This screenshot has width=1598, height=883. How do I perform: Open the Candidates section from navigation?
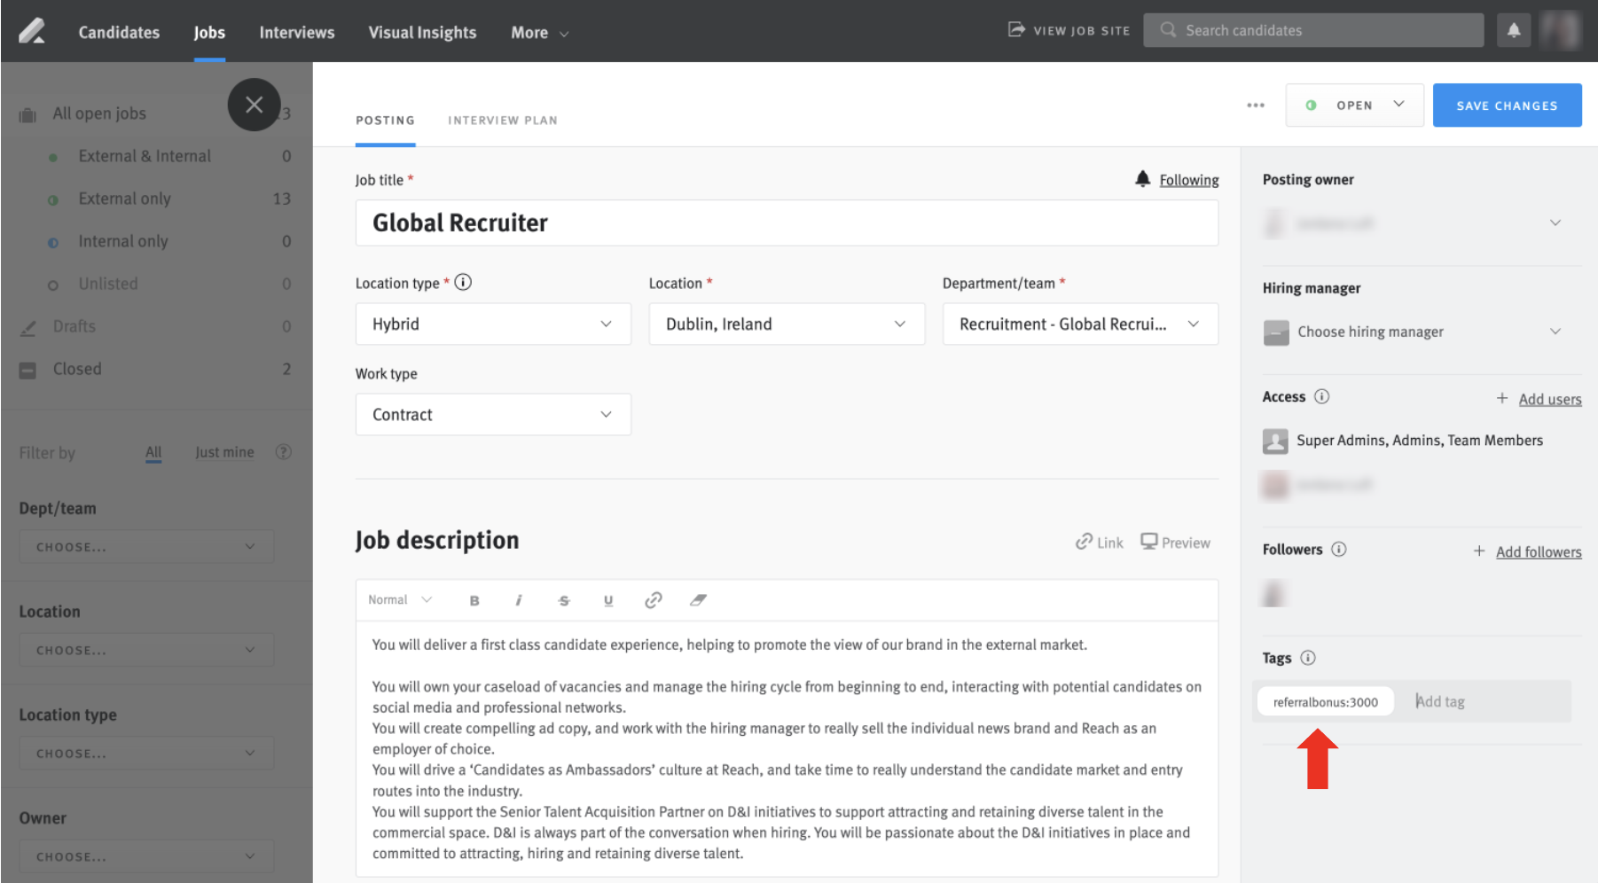point(119,32)
